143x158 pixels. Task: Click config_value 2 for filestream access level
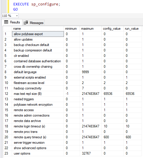tap(113, 83)
